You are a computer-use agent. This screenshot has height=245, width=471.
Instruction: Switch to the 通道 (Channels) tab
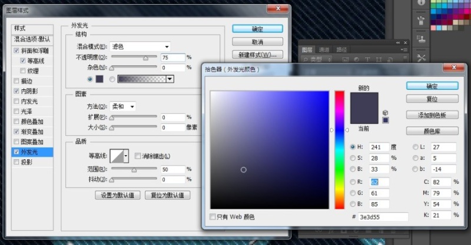point(324,51)
